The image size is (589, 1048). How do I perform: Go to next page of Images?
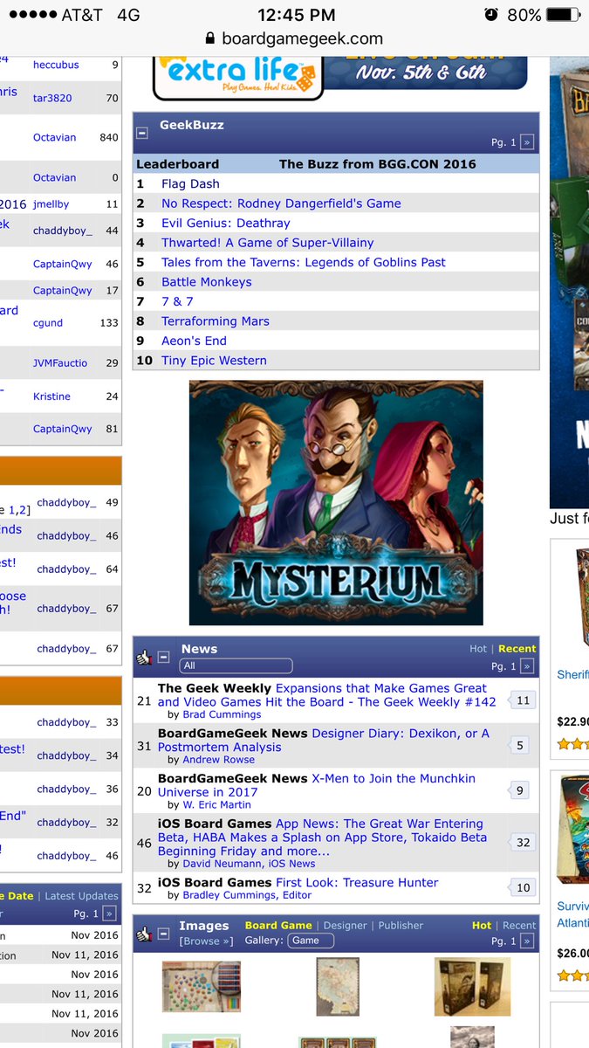pos(526,941)
